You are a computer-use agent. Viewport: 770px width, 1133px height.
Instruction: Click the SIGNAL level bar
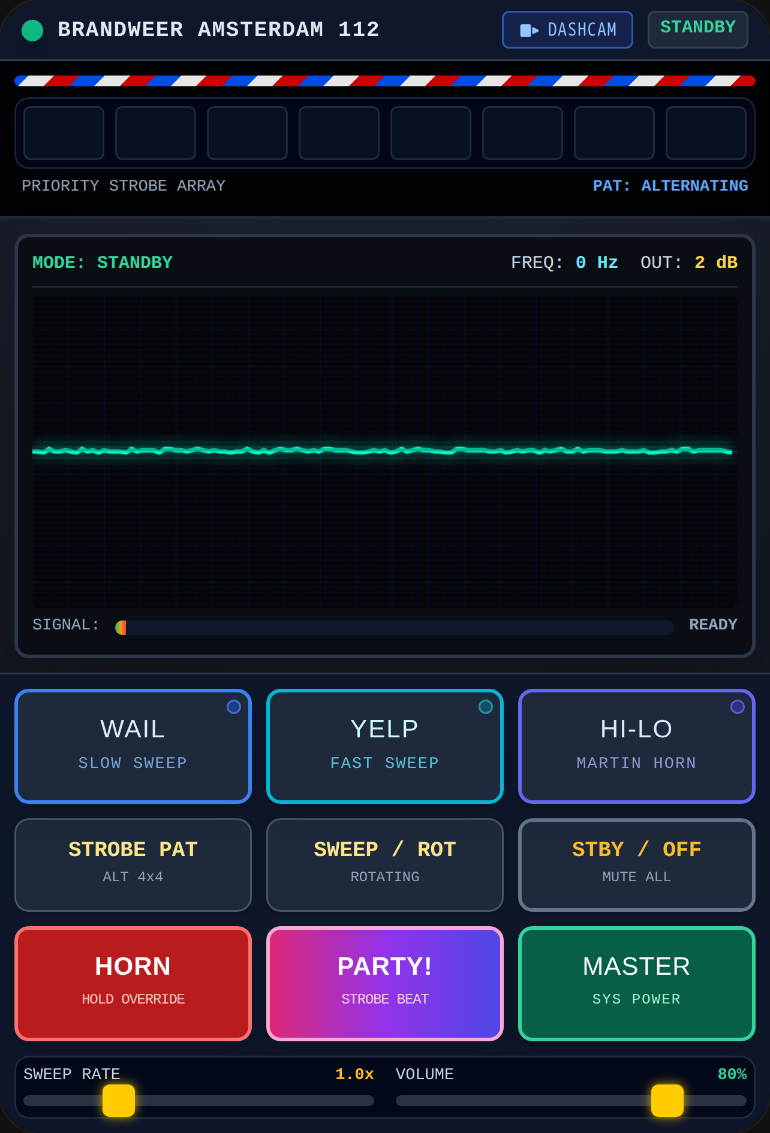(395, 628)
